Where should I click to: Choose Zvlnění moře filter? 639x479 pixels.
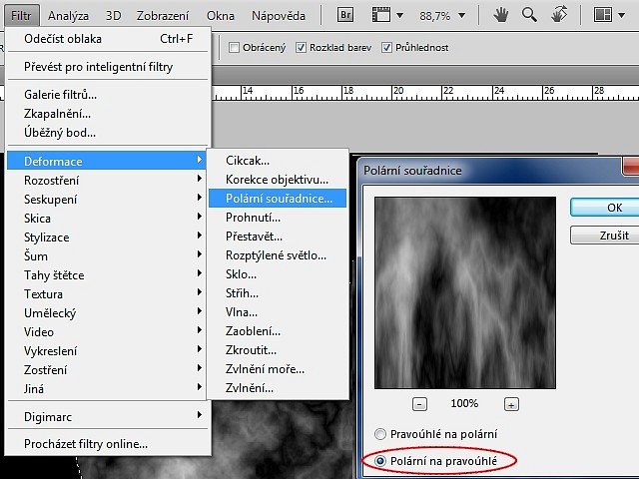(x=278, y=369)
